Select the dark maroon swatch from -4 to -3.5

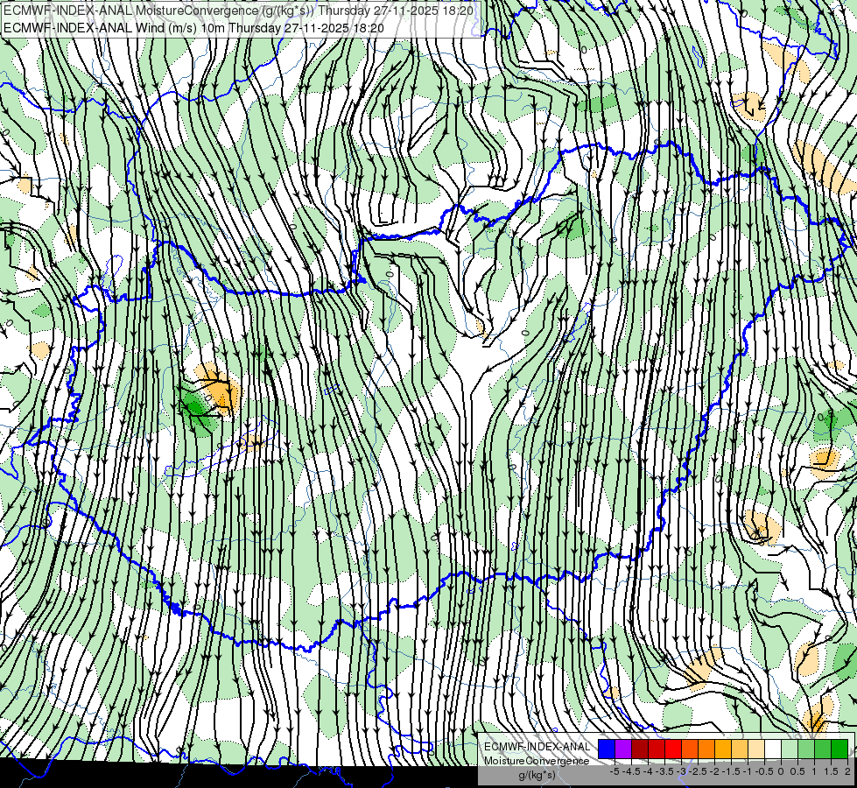[x=640, y=749]
